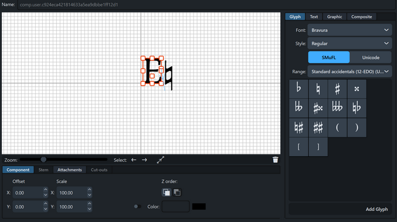Switch to the Composite tab
The height and width of the screenshot is (222, 397).
(x=362, y=16)
